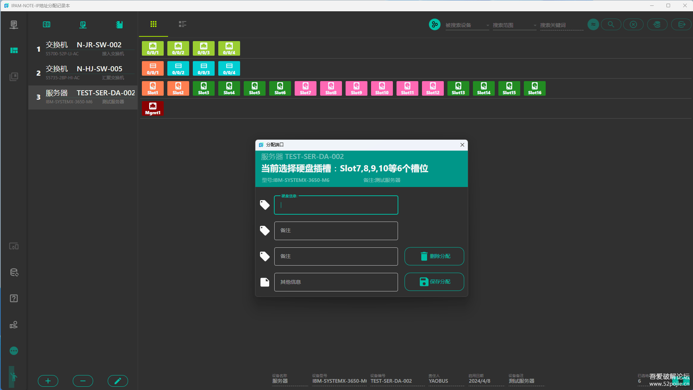Viewport: 693px width, 390px height.
Task: Click the 设备备注 测试服务器 field
Action: point(527,379)
